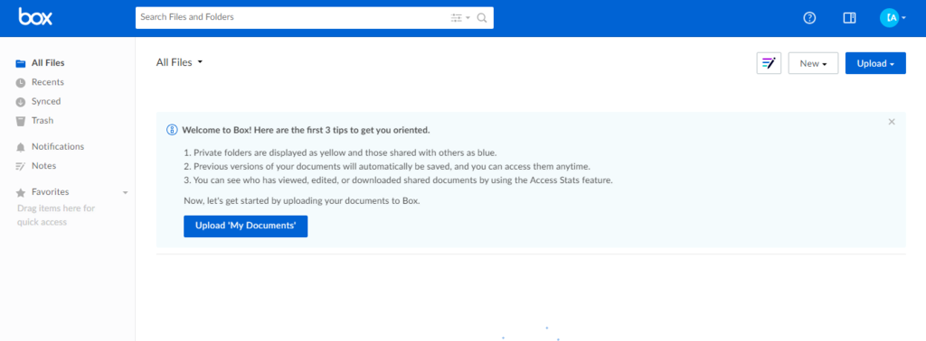Open Trash in the sidebar
This screenshot has height=341, width=926.
pos(43,120)
